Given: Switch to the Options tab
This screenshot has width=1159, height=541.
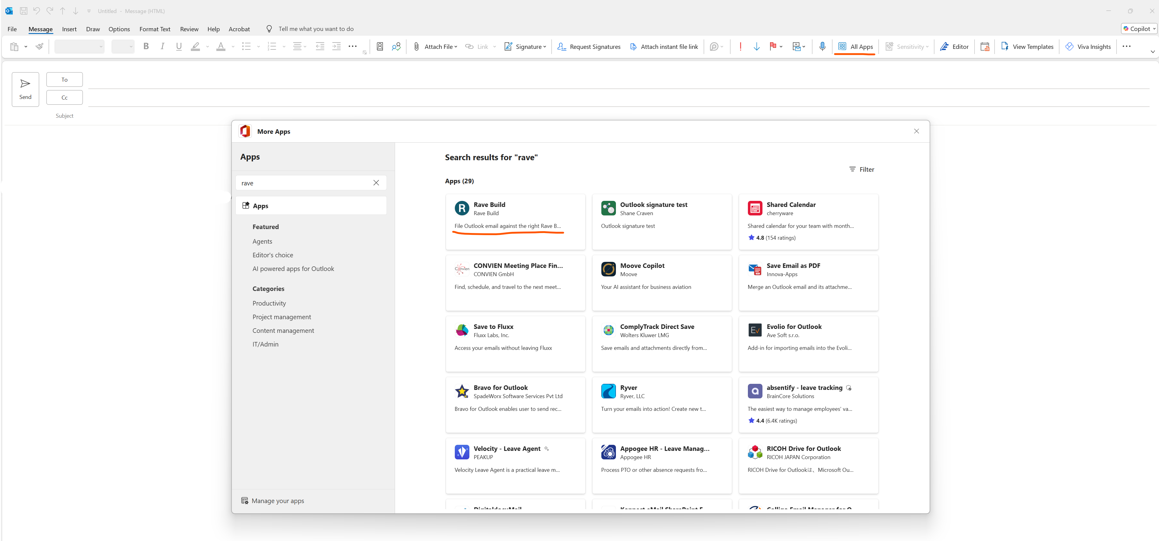Looking at the screenshot, I should click(x=119, y=29).
